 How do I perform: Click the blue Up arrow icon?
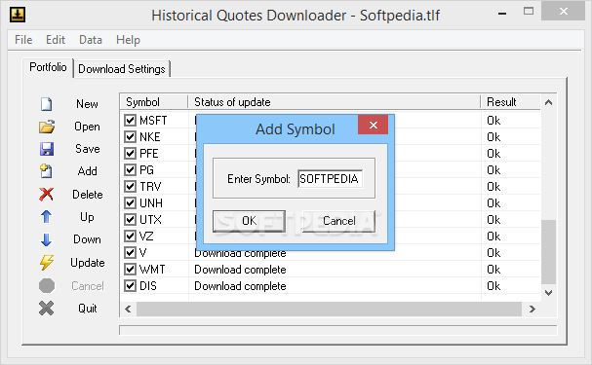tap(46, 217)
